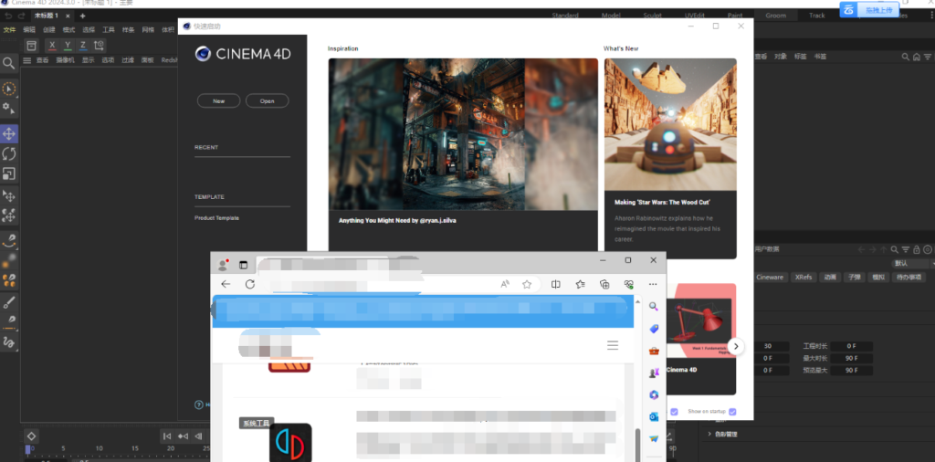Click the keyframe diamond icon above timeline

(x=32, y=436)
